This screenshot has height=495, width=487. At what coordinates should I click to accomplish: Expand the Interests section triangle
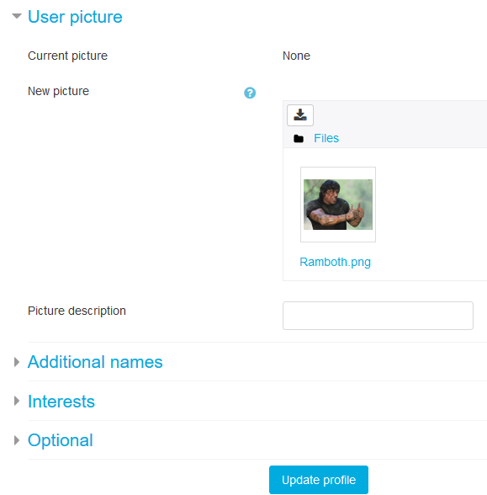pos(17,402)
